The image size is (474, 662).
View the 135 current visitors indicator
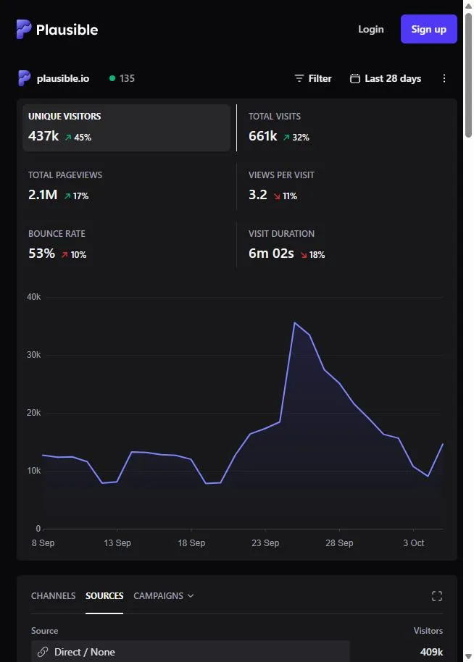pyautogui.click(x=122, y=78)
